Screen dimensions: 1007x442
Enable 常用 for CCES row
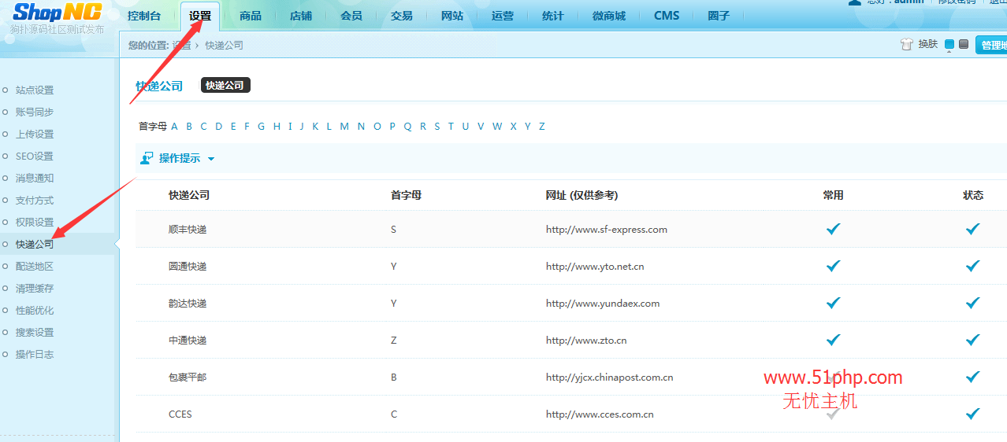pos(831,414)
